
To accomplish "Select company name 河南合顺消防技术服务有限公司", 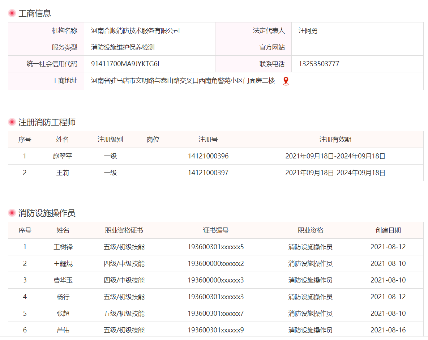I will [135, 31].
